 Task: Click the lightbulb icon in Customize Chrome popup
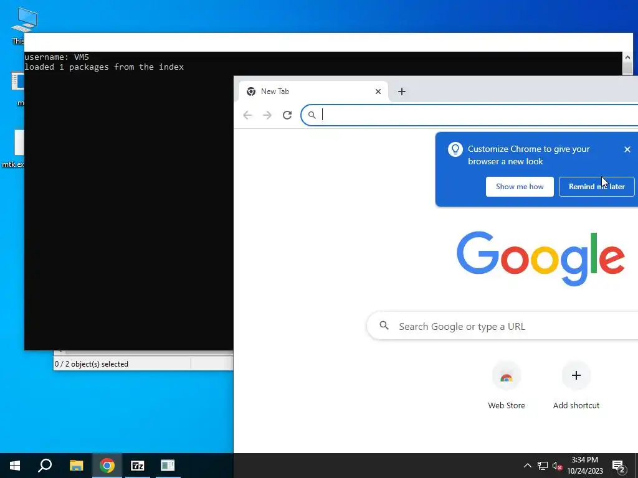coord(455,149)
